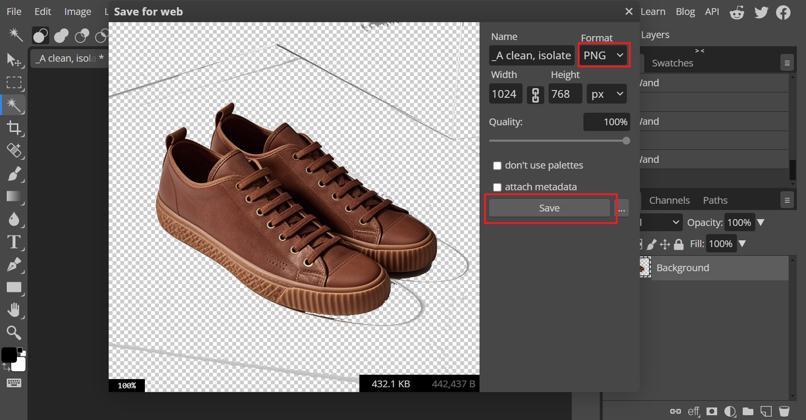Toggle the width-height chain link icon
Viewport: 806px width, 420px height.
click(535, 94)
